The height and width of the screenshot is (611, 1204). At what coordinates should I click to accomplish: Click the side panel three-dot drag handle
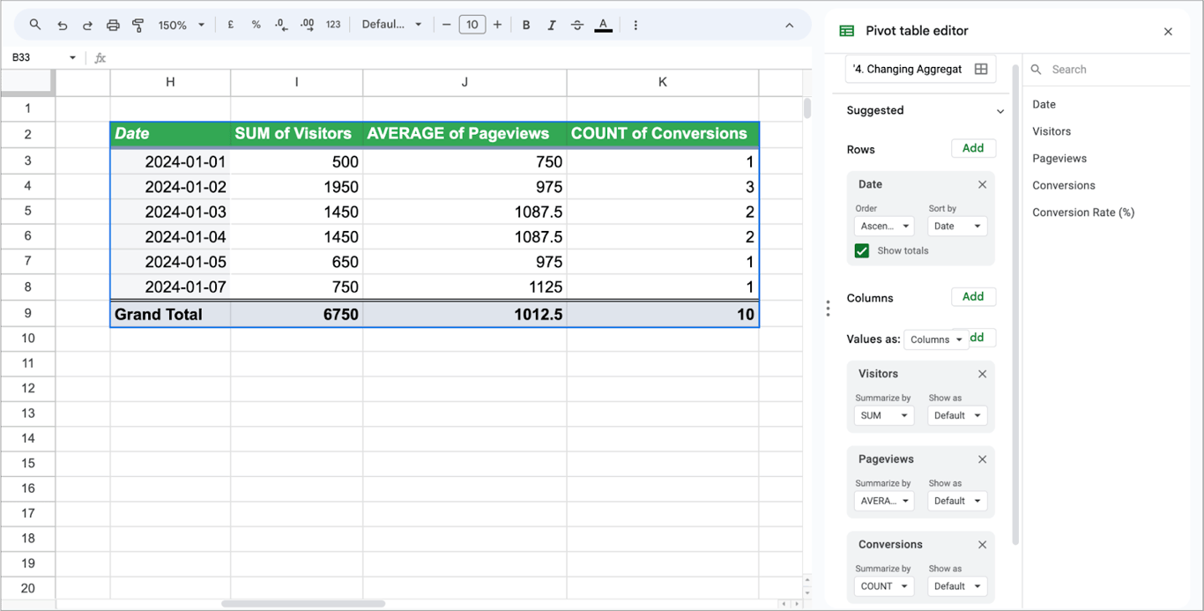click(828, 309)
